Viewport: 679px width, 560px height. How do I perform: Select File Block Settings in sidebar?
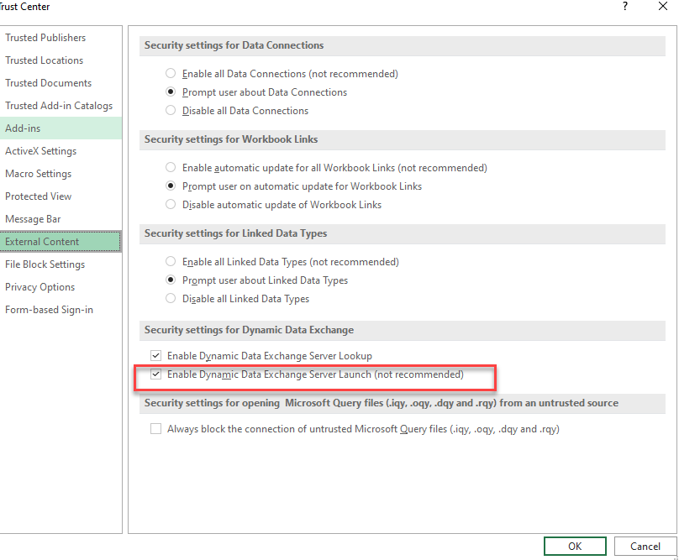(45, 264)
